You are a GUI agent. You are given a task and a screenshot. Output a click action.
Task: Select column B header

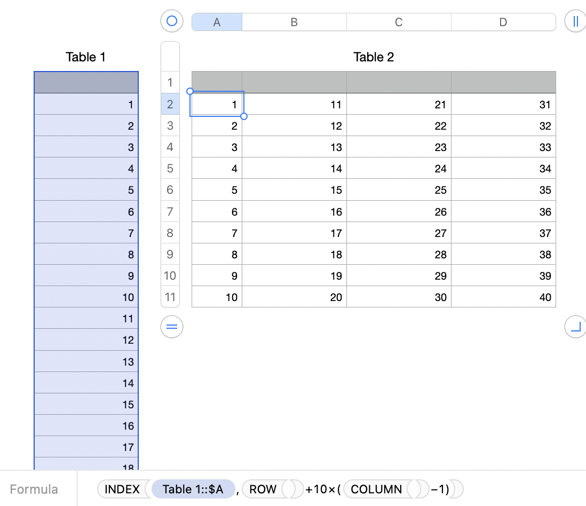point(294,22)
